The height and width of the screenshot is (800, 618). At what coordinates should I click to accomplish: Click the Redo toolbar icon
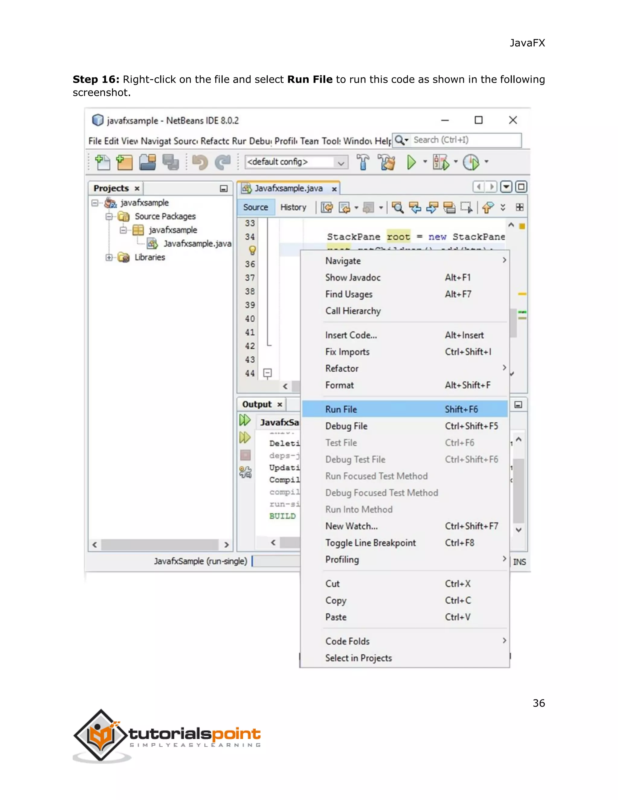[223, 162]
